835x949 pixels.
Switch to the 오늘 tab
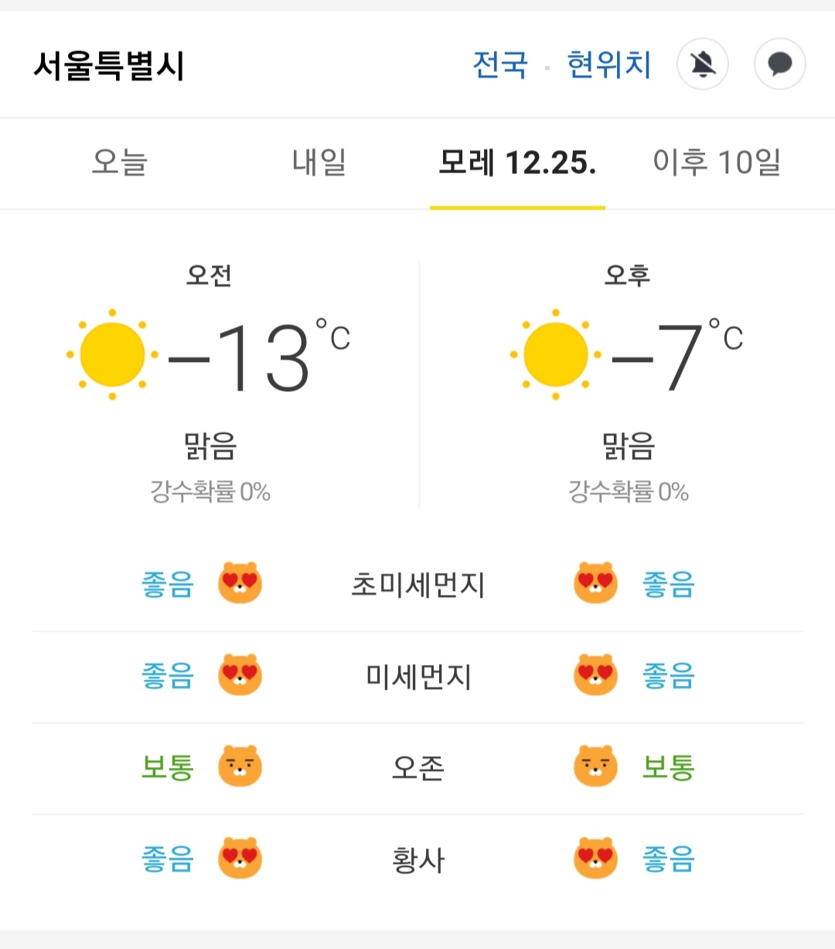point(119,162)
